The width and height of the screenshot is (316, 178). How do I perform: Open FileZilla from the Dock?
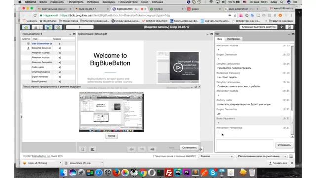pyautogui.click(x=169, y=173)
